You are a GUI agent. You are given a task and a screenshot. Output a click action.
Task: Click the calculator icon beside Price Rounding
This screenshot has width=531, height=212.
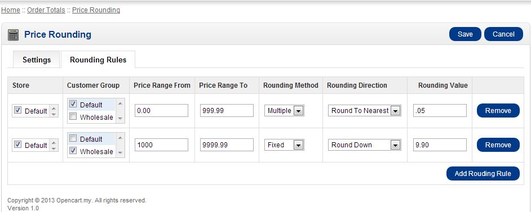13,35
